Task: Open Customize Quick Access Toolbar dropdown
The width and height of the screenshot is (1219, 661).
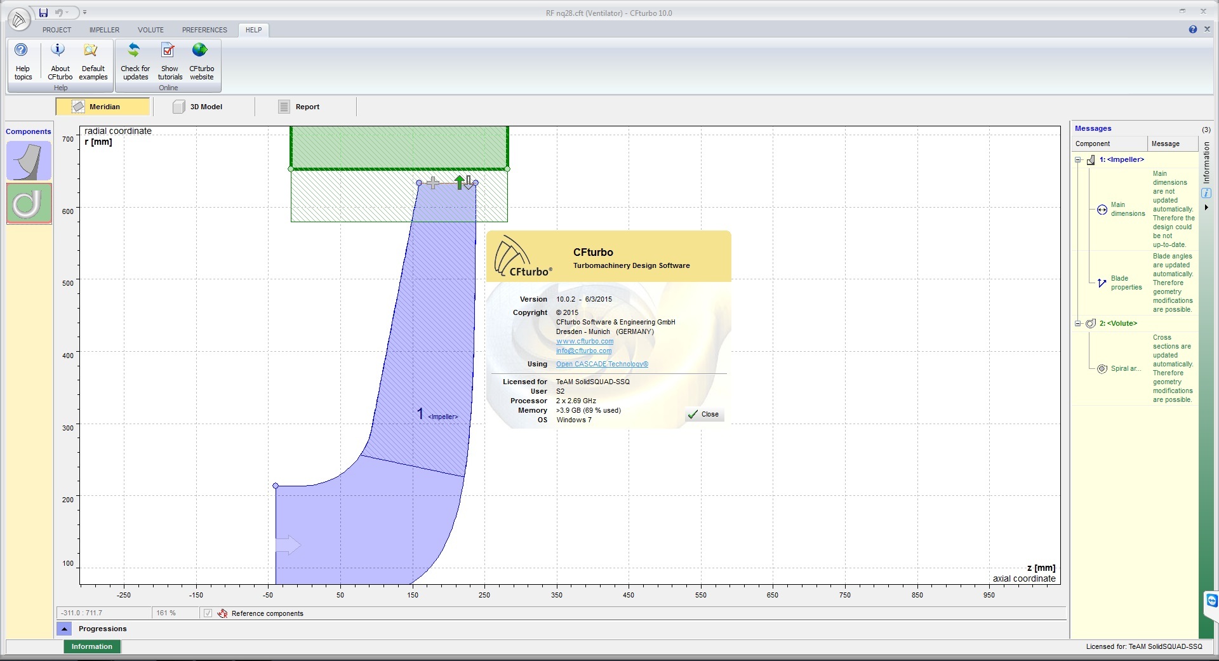Action: 84,13
